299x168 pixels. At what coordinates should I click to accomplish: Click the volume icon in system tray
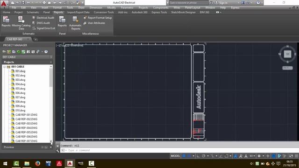pyautogui.click(x=252, y=164)
